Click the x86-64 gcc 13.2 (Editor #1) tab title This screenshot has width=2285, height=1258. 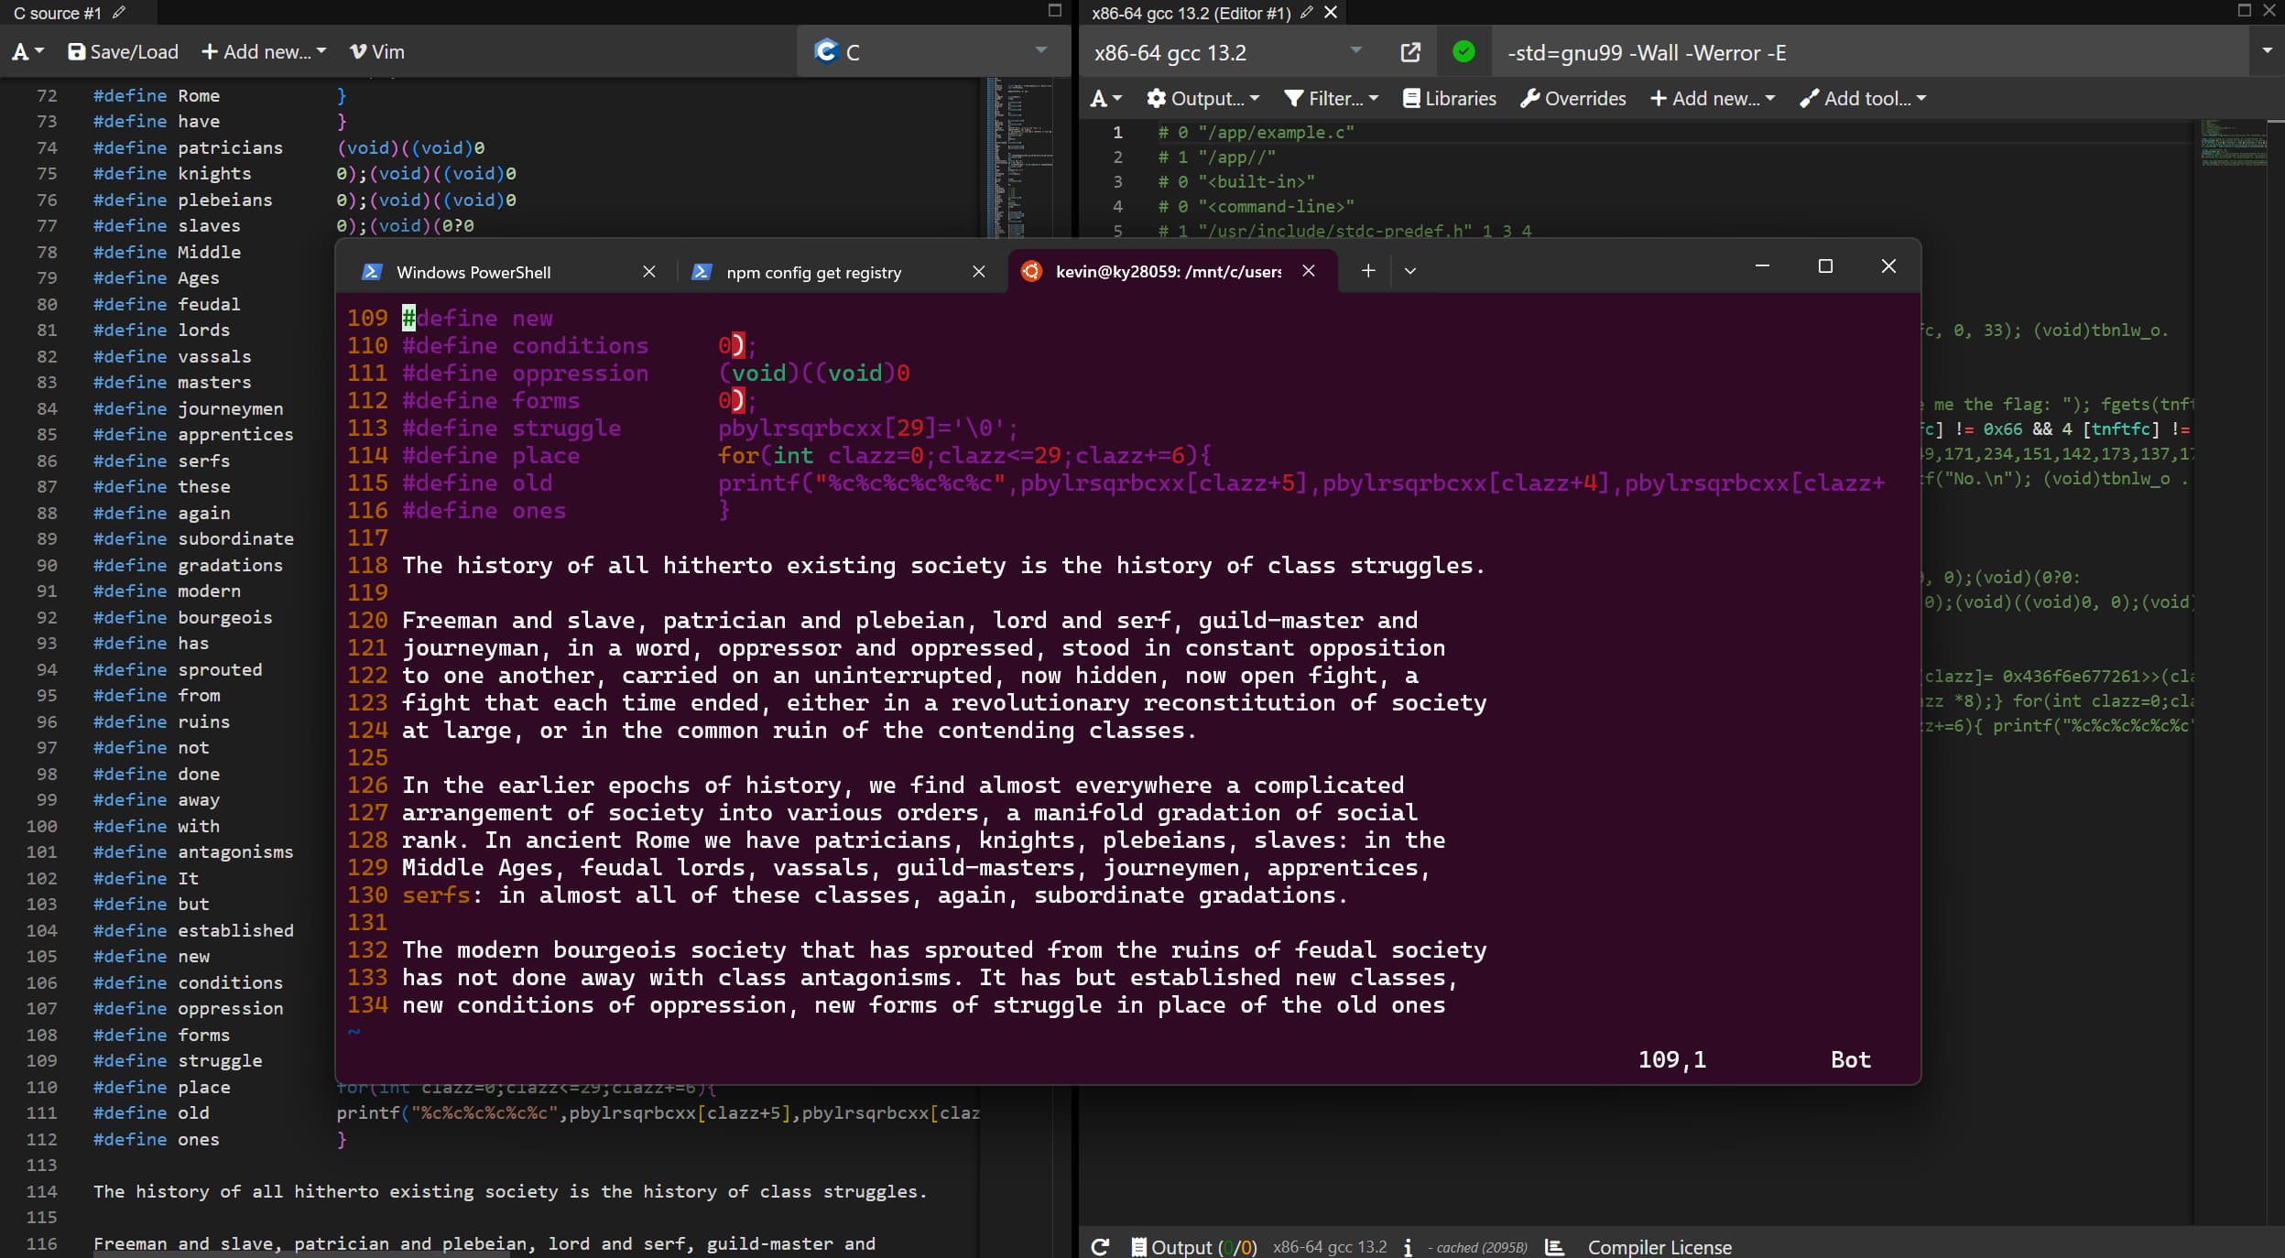pos(1191,13)
